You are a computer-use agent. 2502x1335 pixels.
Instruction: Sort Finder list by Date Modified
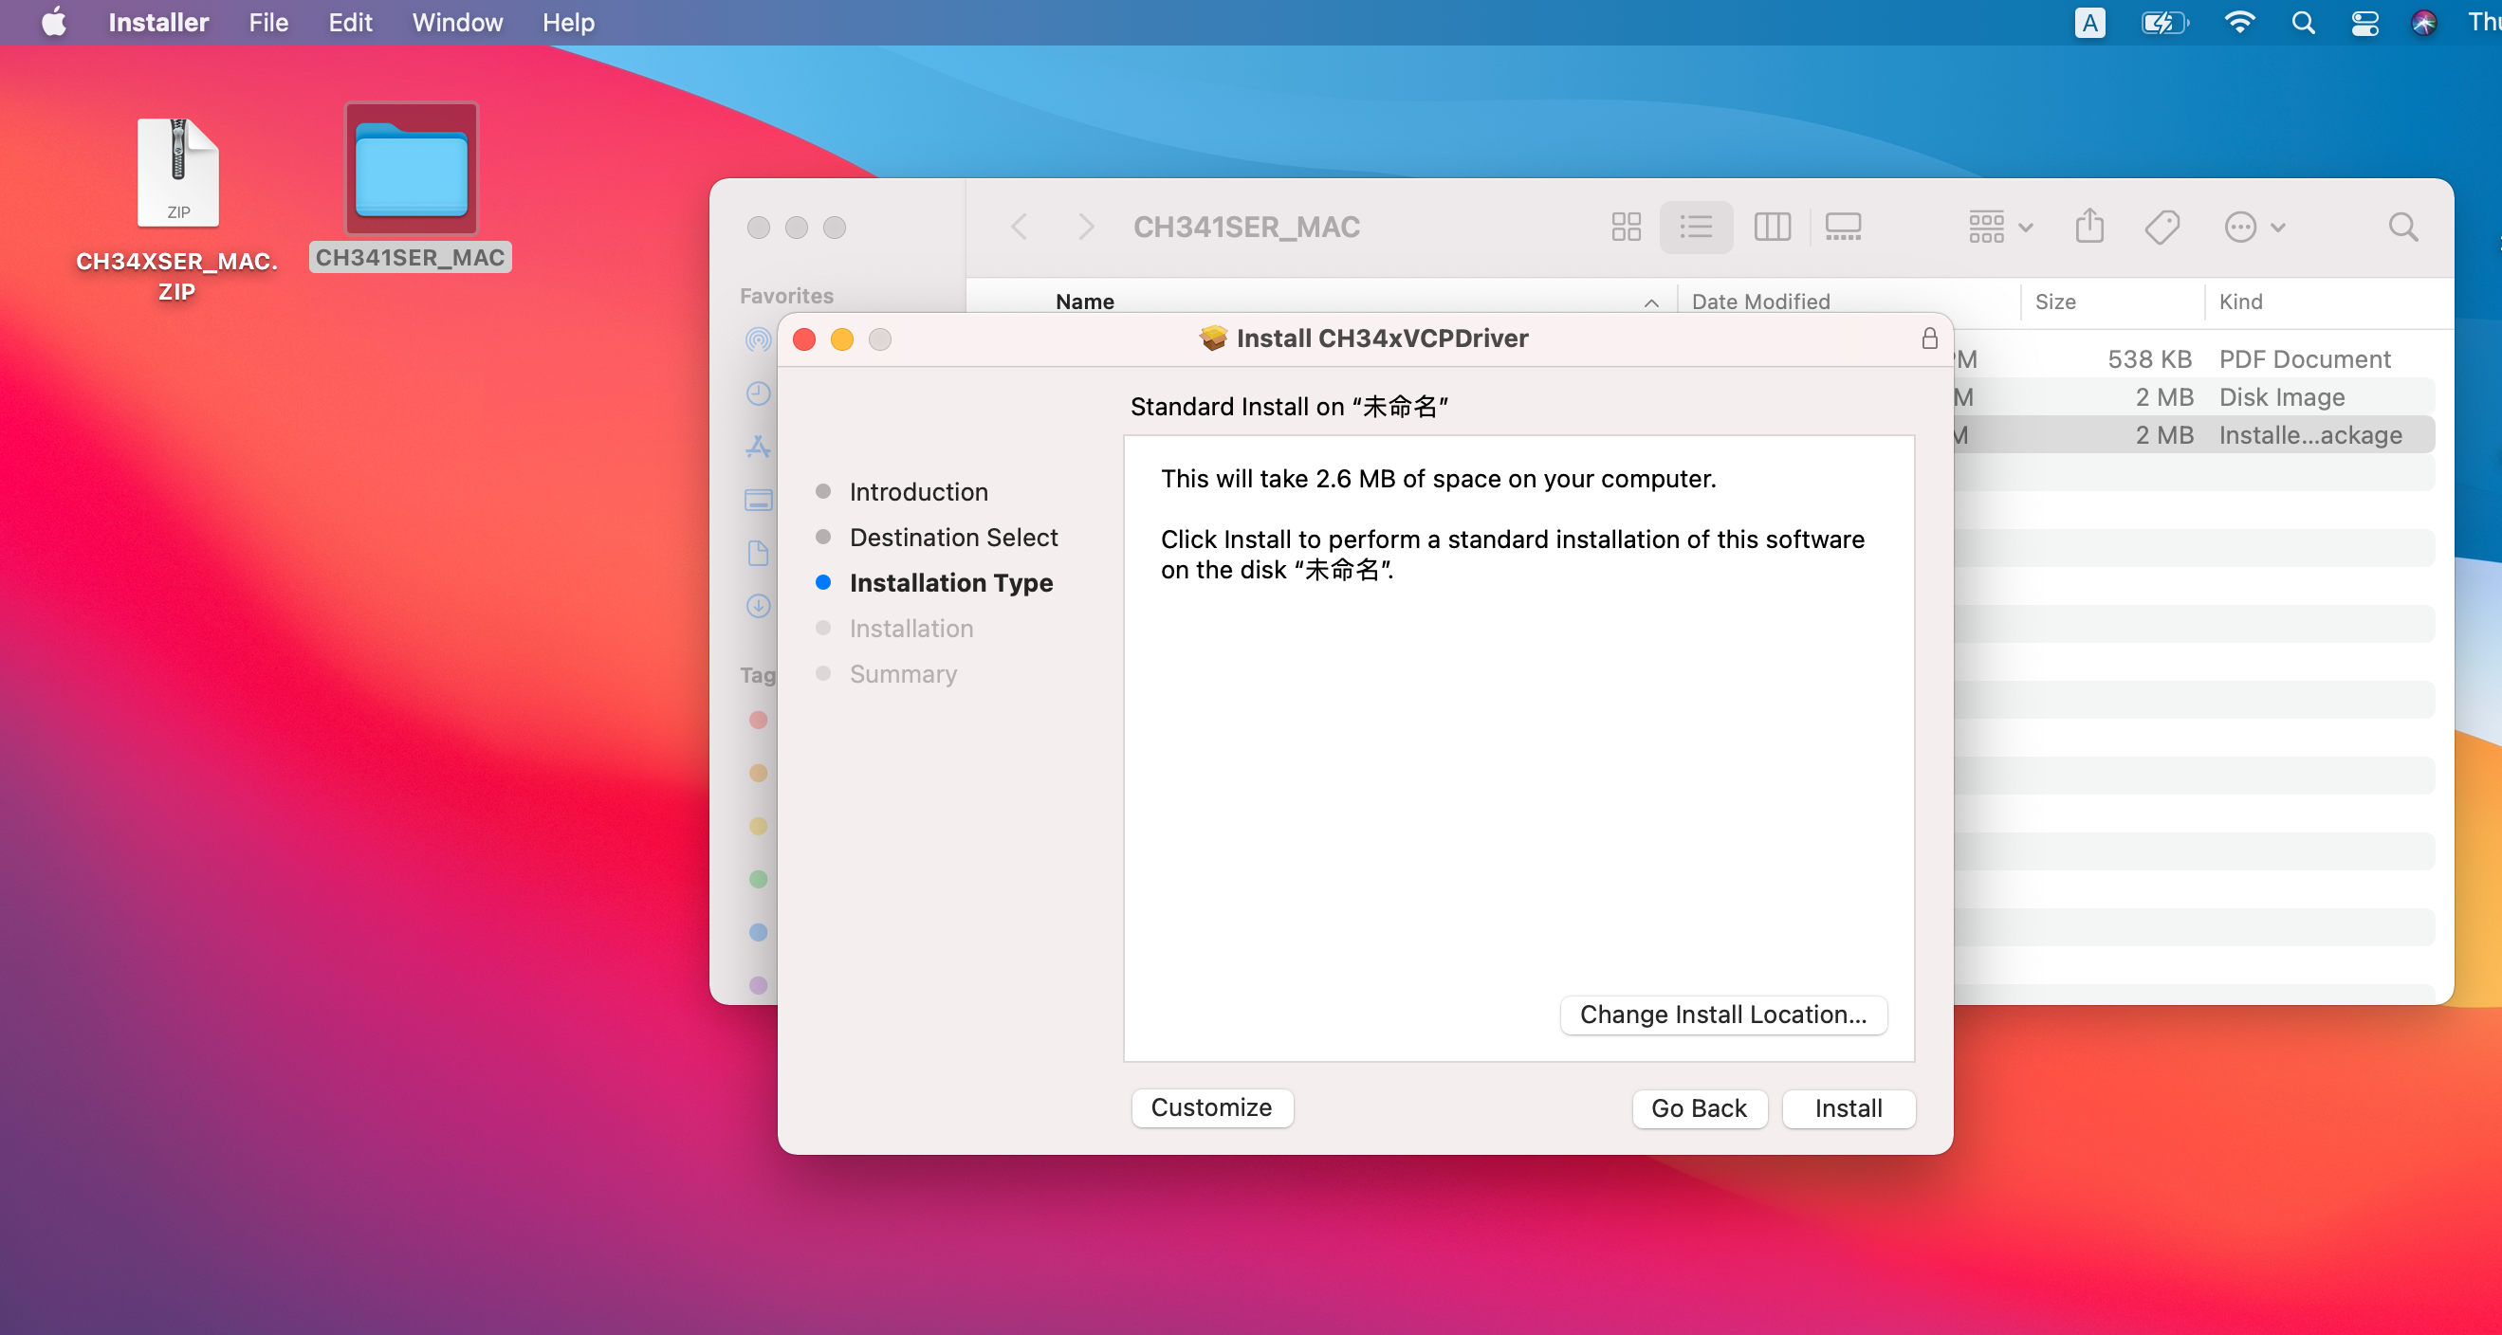(x=1760, y=301)
